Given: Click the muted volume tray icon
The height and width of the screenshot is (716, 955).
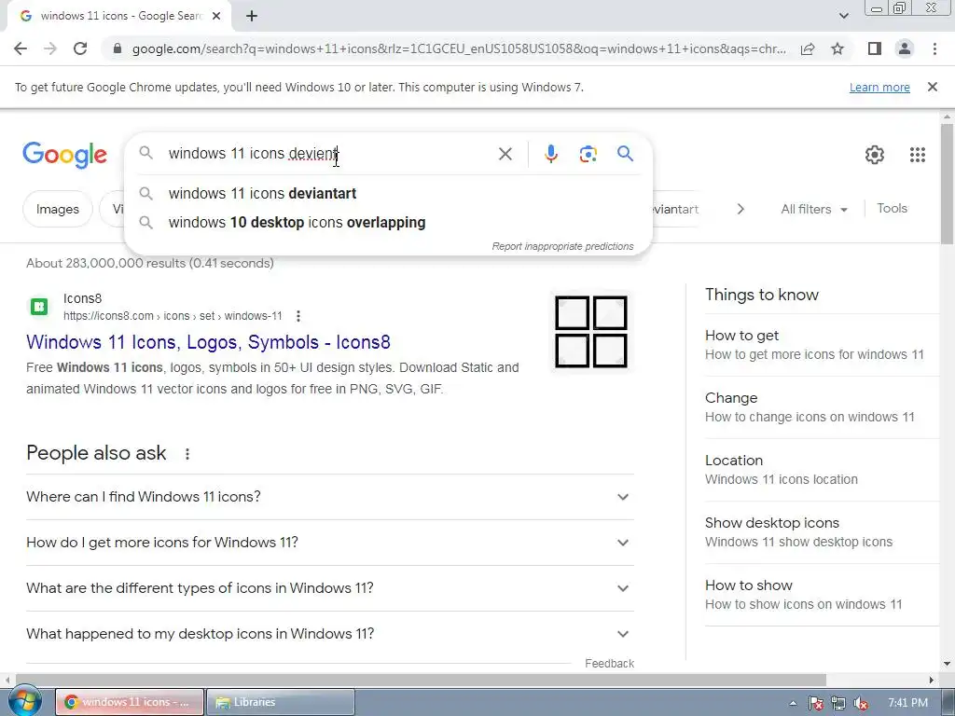Looking at the screenshot, I should [x=861, y=703].
